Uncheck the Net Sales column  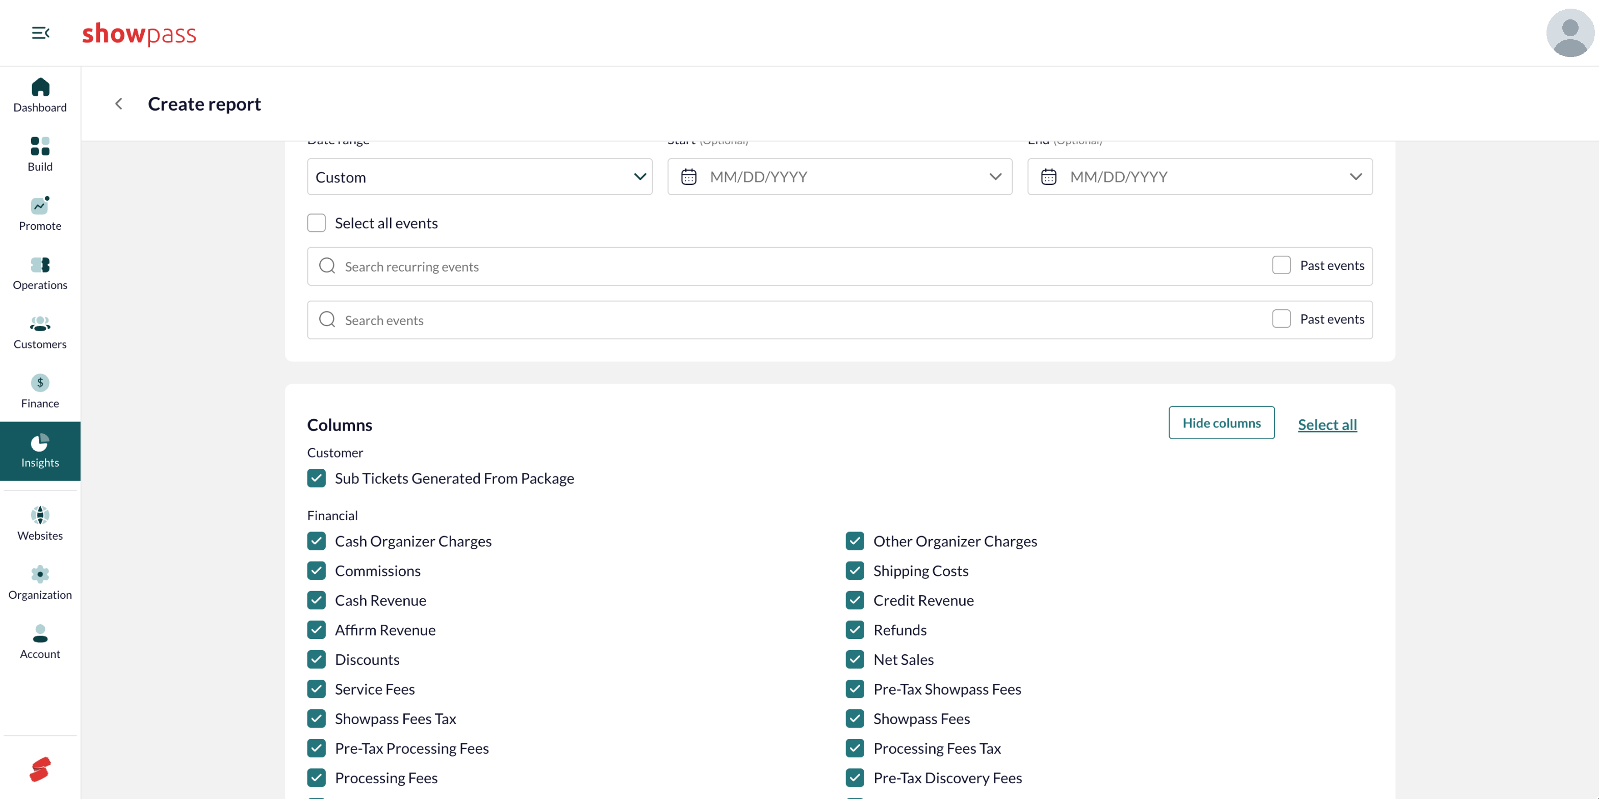pyautogui.click(x=855, y=659)
